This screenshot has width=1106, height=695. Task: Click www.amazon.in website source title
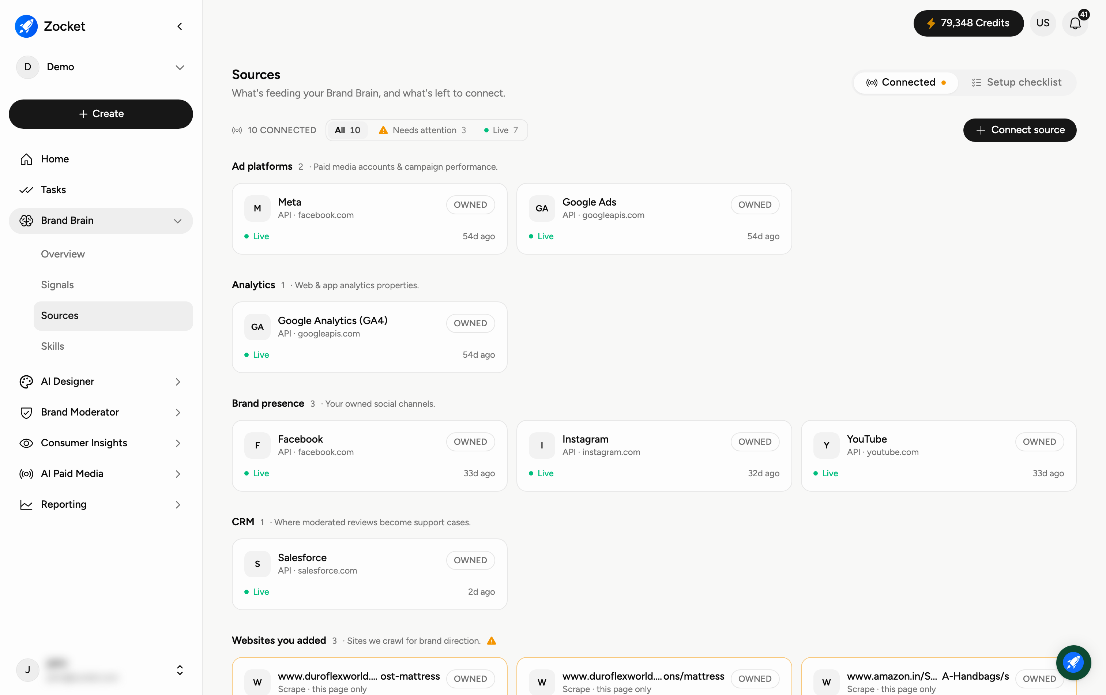(928, 676)
